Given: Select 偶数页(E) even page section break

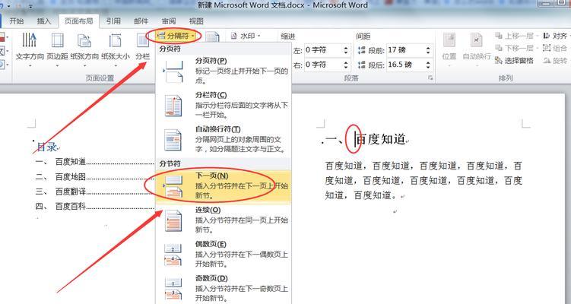Looking at the screenshot, I should (x=224, y=254).
